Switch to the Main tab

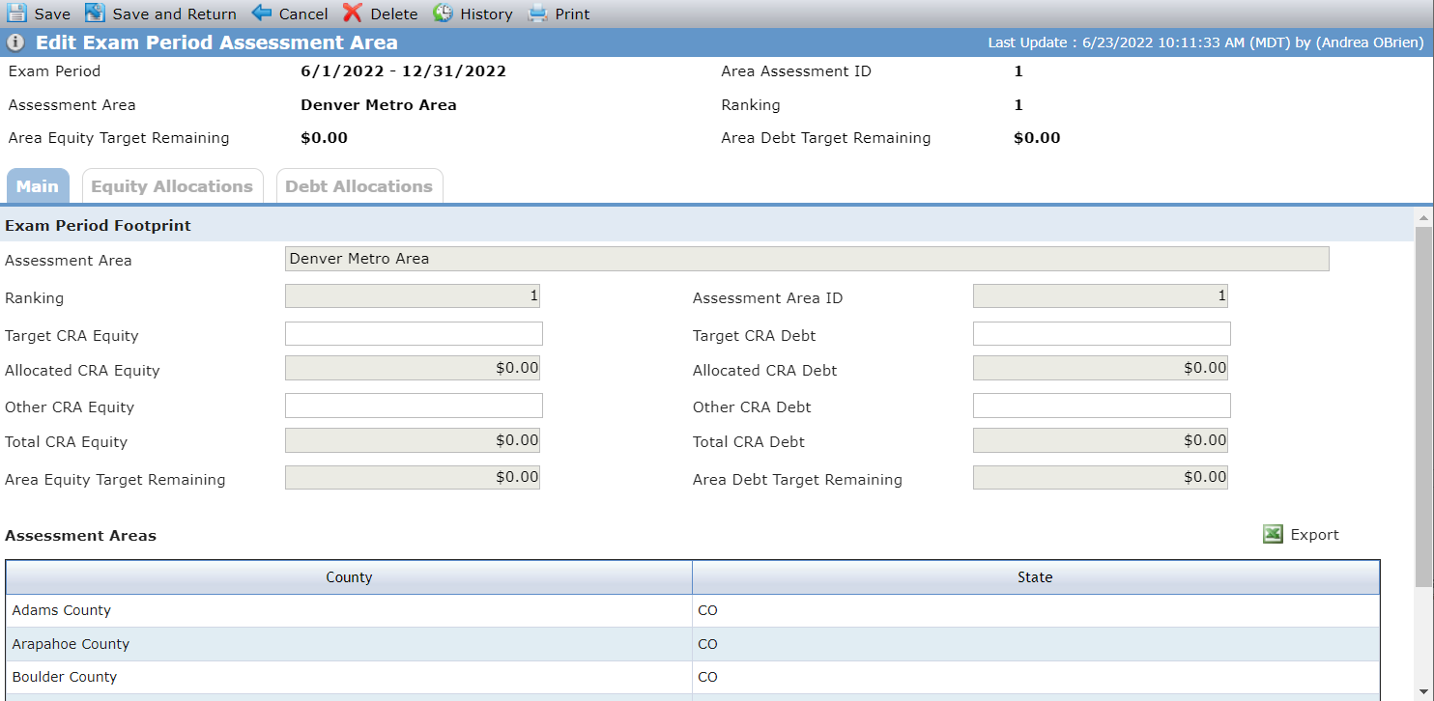click(38, 186)
